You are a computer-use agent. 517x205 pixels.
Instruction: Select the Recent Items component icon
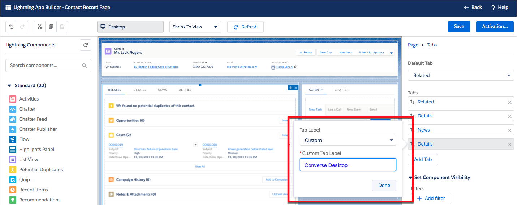(13, 190)
